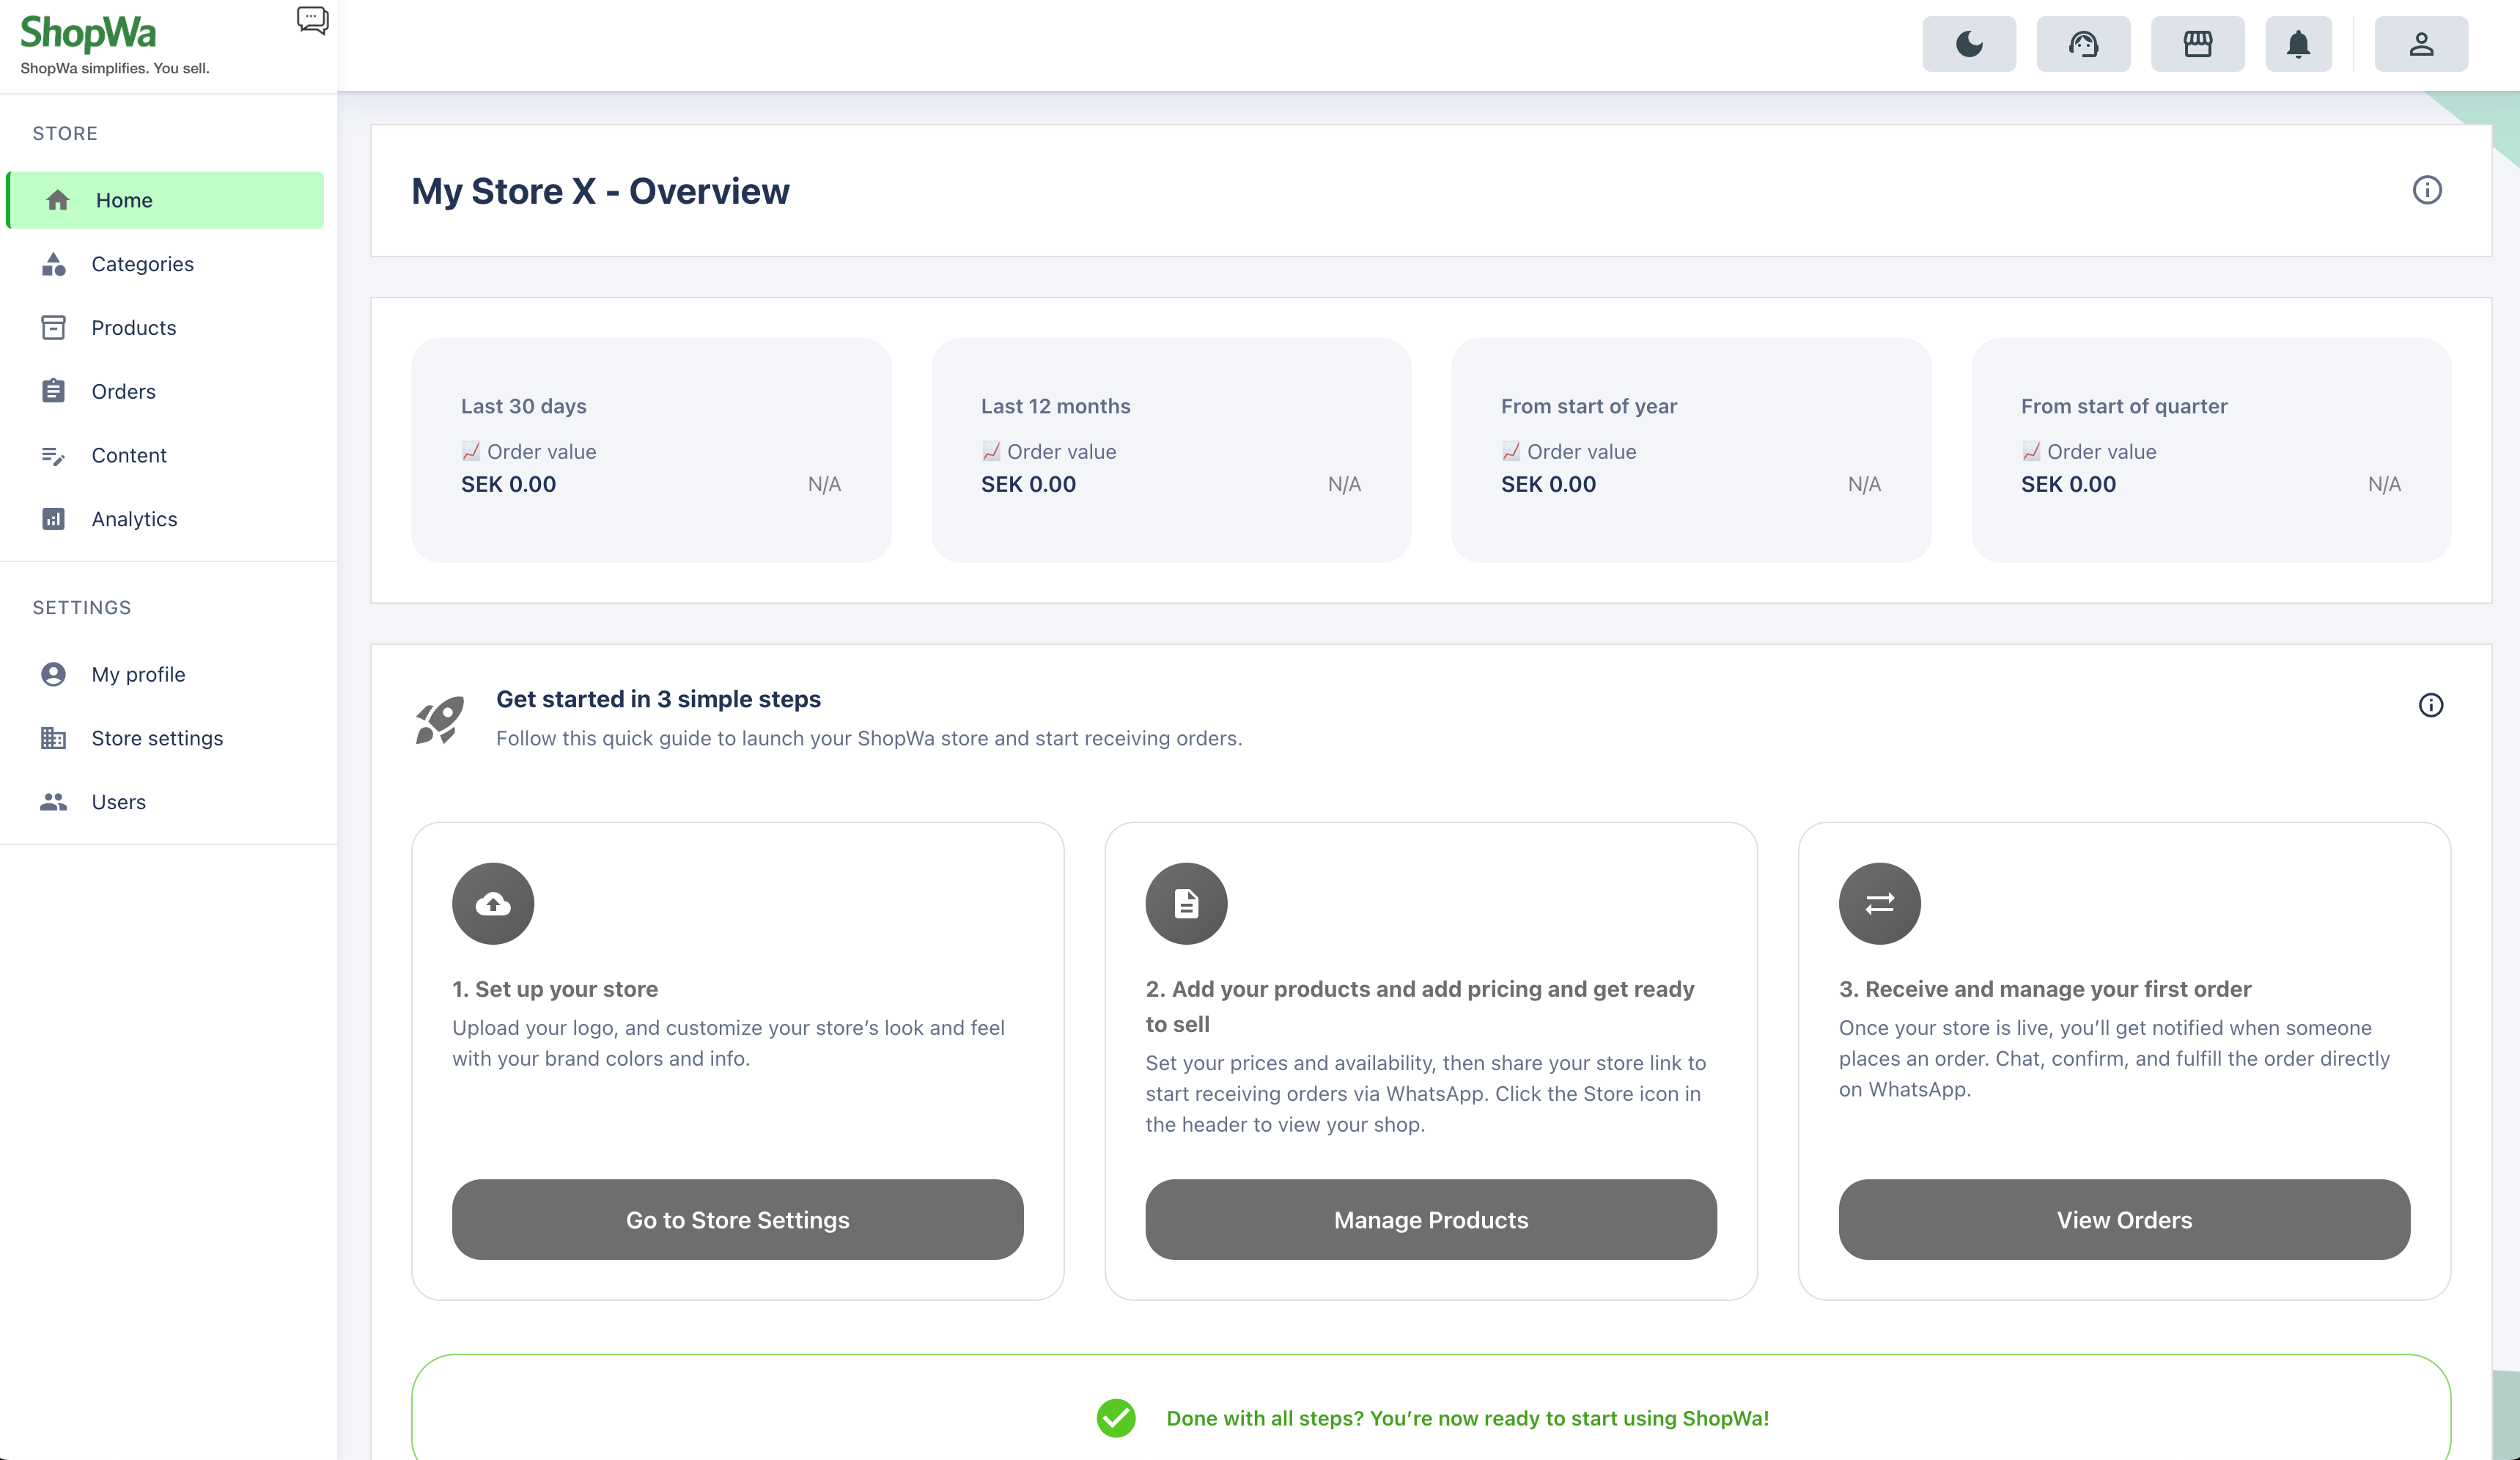The width and height of the screenshot is (2520, 1460).
Task: Click the cloud upload step icon
Action: click(x=493, y=903)
